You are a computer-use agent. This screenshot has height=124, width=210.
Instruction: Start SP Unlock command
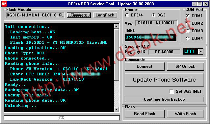(185, 66)
